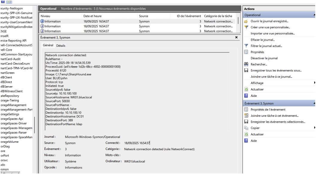Sort events by Date et heure column
Screen dimensions: 317x180
[92, 16]
